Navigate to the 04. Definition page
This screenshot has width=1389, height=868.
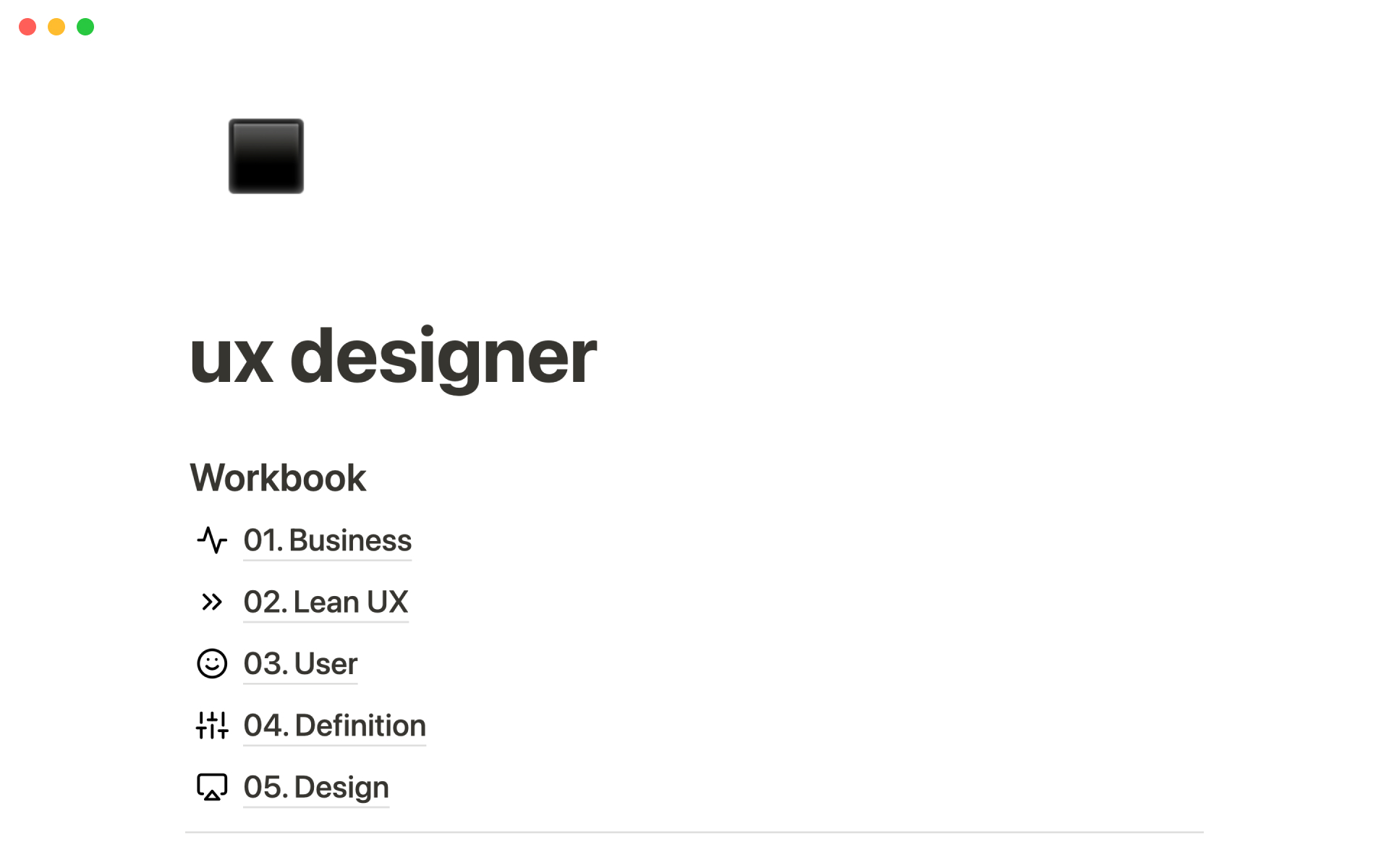click(334, 725)
